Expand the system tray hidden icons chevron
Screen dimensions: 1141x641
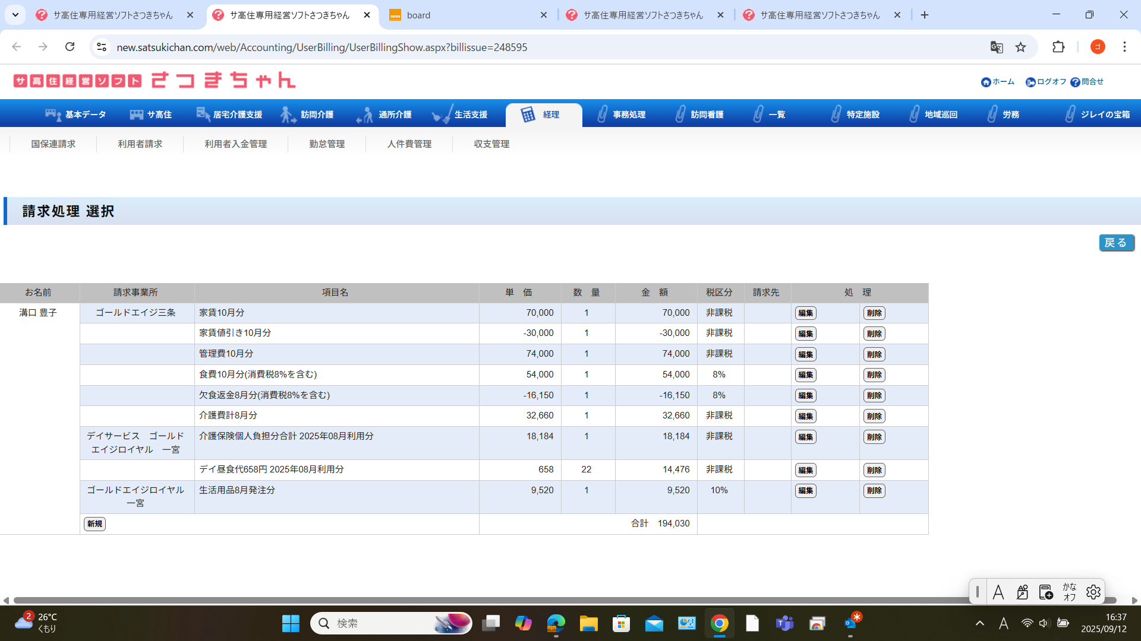[980, 623]
